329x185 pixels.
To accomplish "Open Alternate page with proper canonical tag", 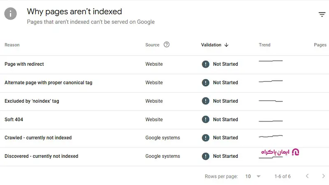I will click(49, 83).
